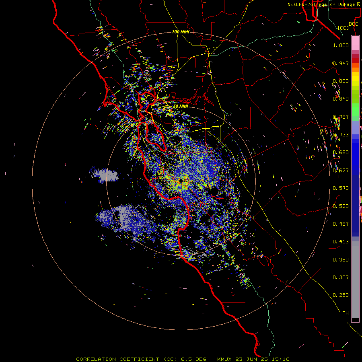The height and width of the screenshot is (362, 362).
Task: Select the 0.840 scale value
Action: (x=341, y=99)
